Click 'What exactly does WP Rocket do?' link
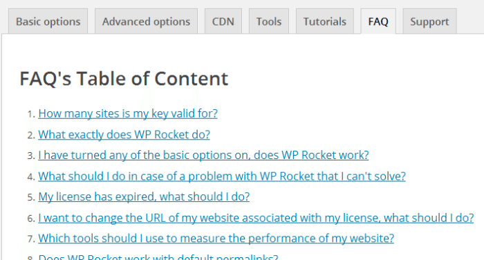Viewport: 484px width, 260px height. point(124,135)
